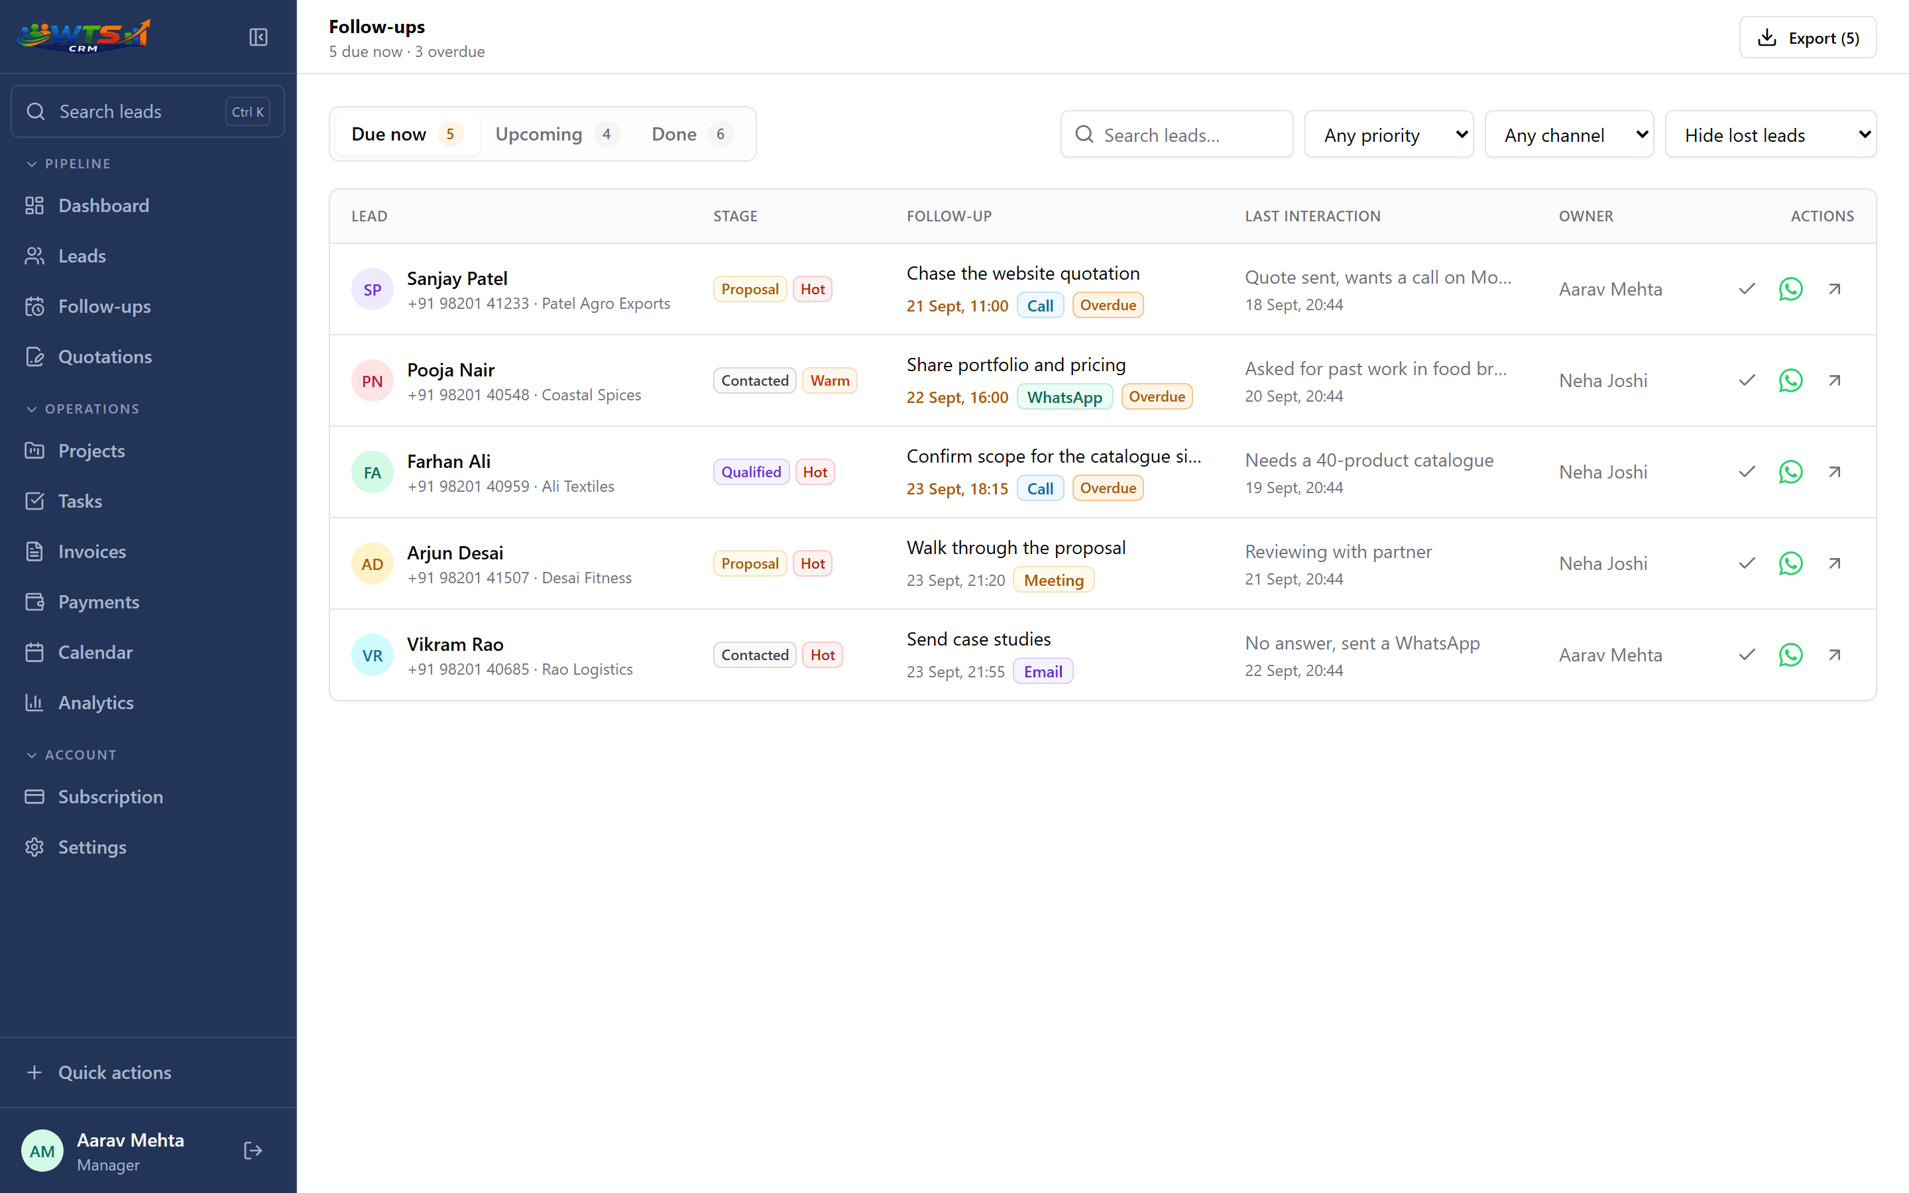The image size is (1909, 1193).
Task: Click the SP avatar for Sanjay Patel
Action: [x=373, y=290]
